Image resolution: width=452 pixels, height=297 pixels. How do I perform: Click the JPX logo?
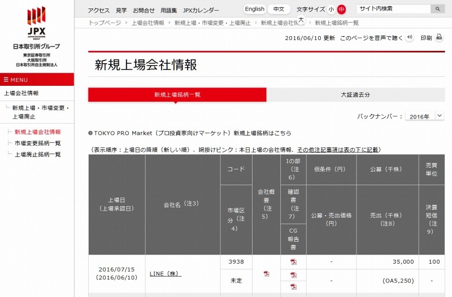click(36, 23)
